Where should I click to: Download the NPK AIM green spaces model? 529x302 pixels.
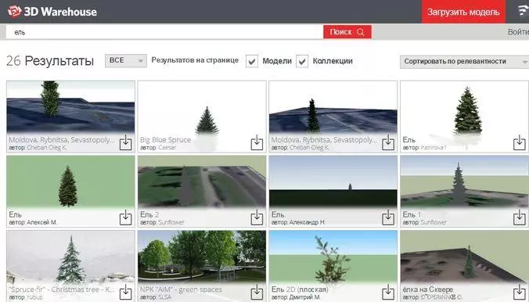[257, 292]
